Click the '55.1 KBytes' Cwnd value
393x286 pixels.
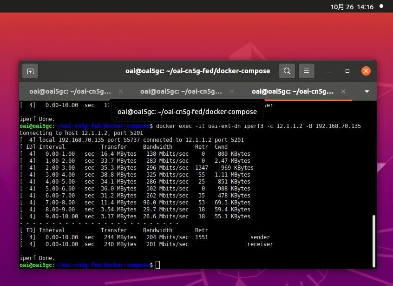point(232,216)
